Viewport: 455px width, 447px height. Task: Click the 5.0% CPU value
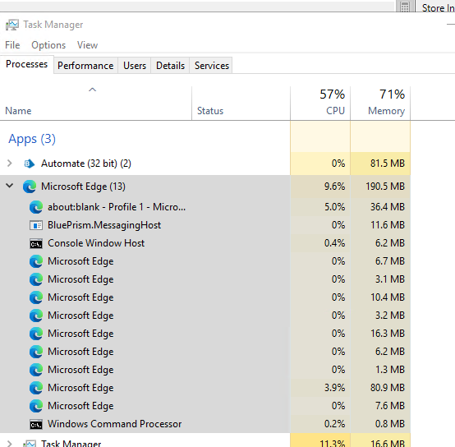334,207
